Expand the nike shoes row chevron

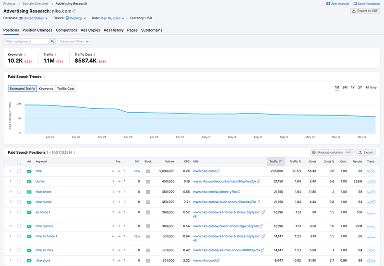11,191
